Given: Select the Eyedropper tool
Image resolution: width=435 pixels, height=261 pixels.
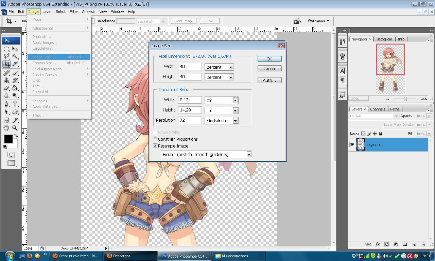Looking at the screenshot, I should [15, 121].
